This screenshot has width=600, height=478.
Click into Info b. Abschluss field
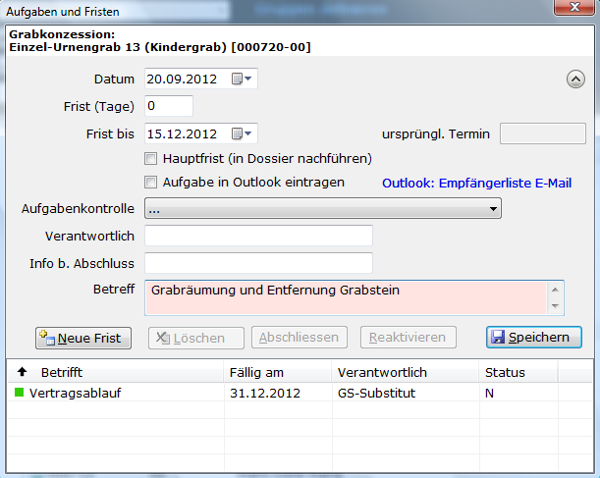point(258,263)
